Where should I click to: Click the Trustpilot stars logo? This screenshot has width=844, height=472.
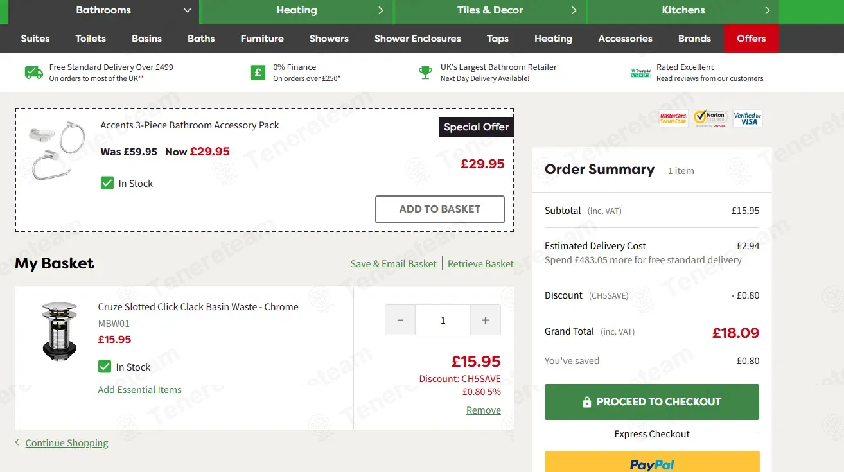[x=640, y=73]
